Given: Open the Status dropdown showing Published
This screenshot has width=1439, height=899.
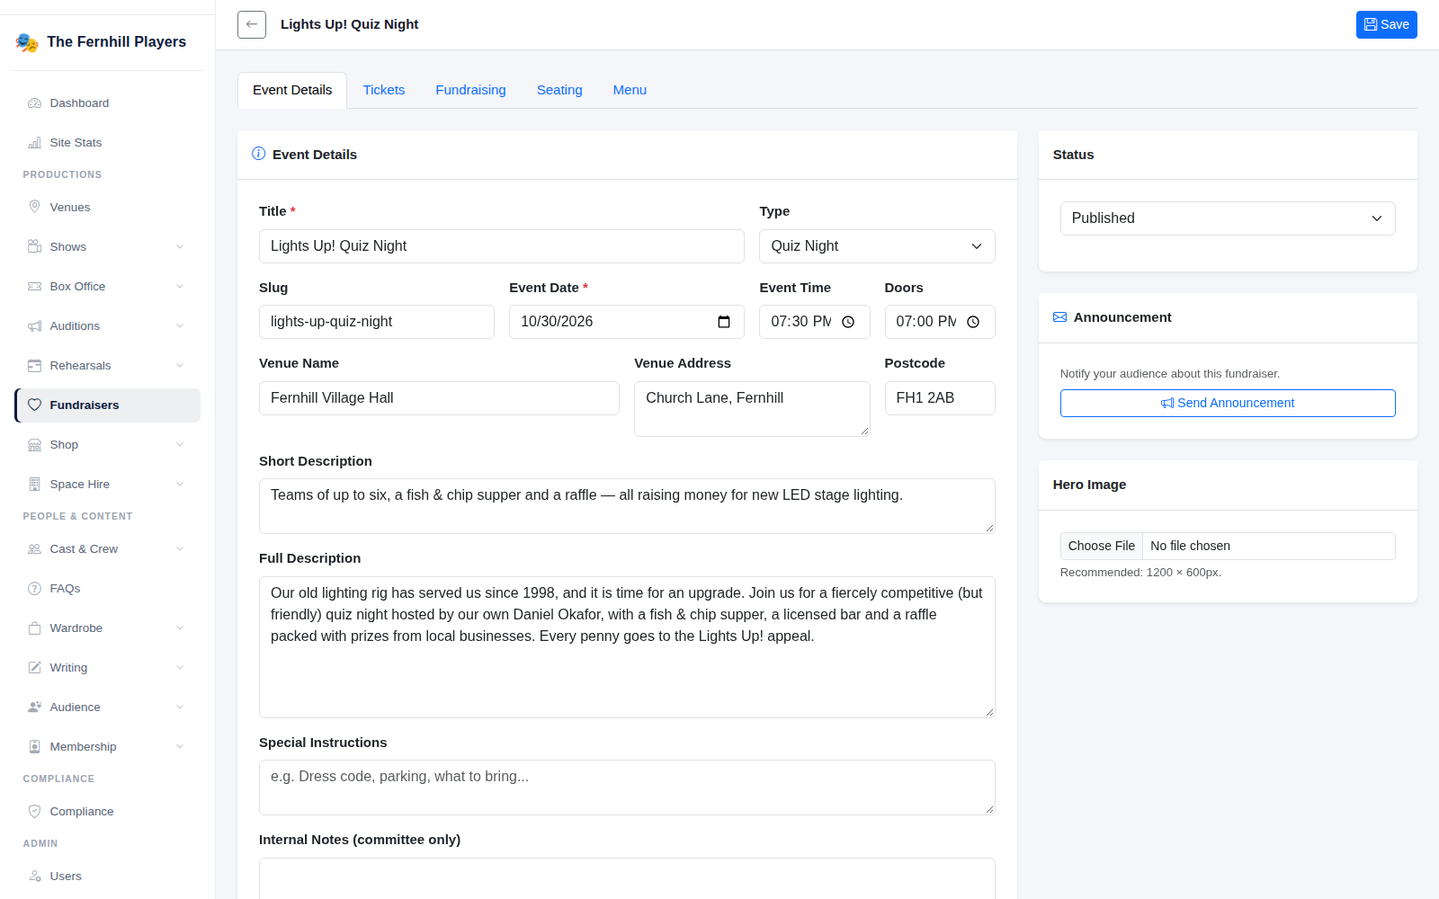Looking at the screenshot, I should pos(1228,218).
